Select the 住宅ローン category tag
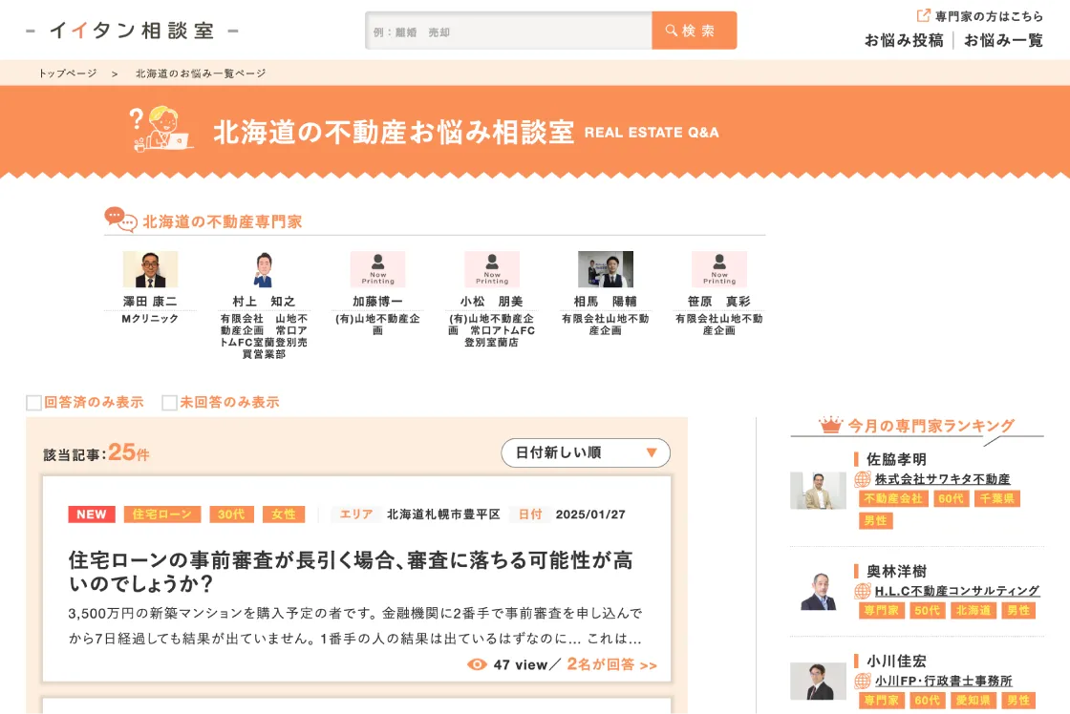The width and height of the screenshot is (1070, 714). point(161,514)
